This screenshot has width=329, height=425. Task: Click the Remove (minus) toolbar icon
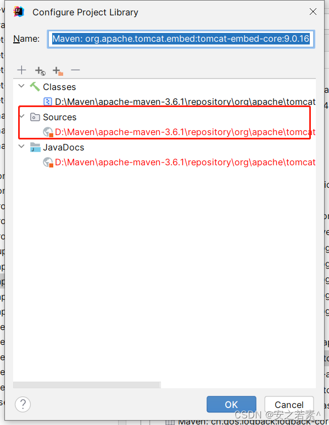click(75, 70)
